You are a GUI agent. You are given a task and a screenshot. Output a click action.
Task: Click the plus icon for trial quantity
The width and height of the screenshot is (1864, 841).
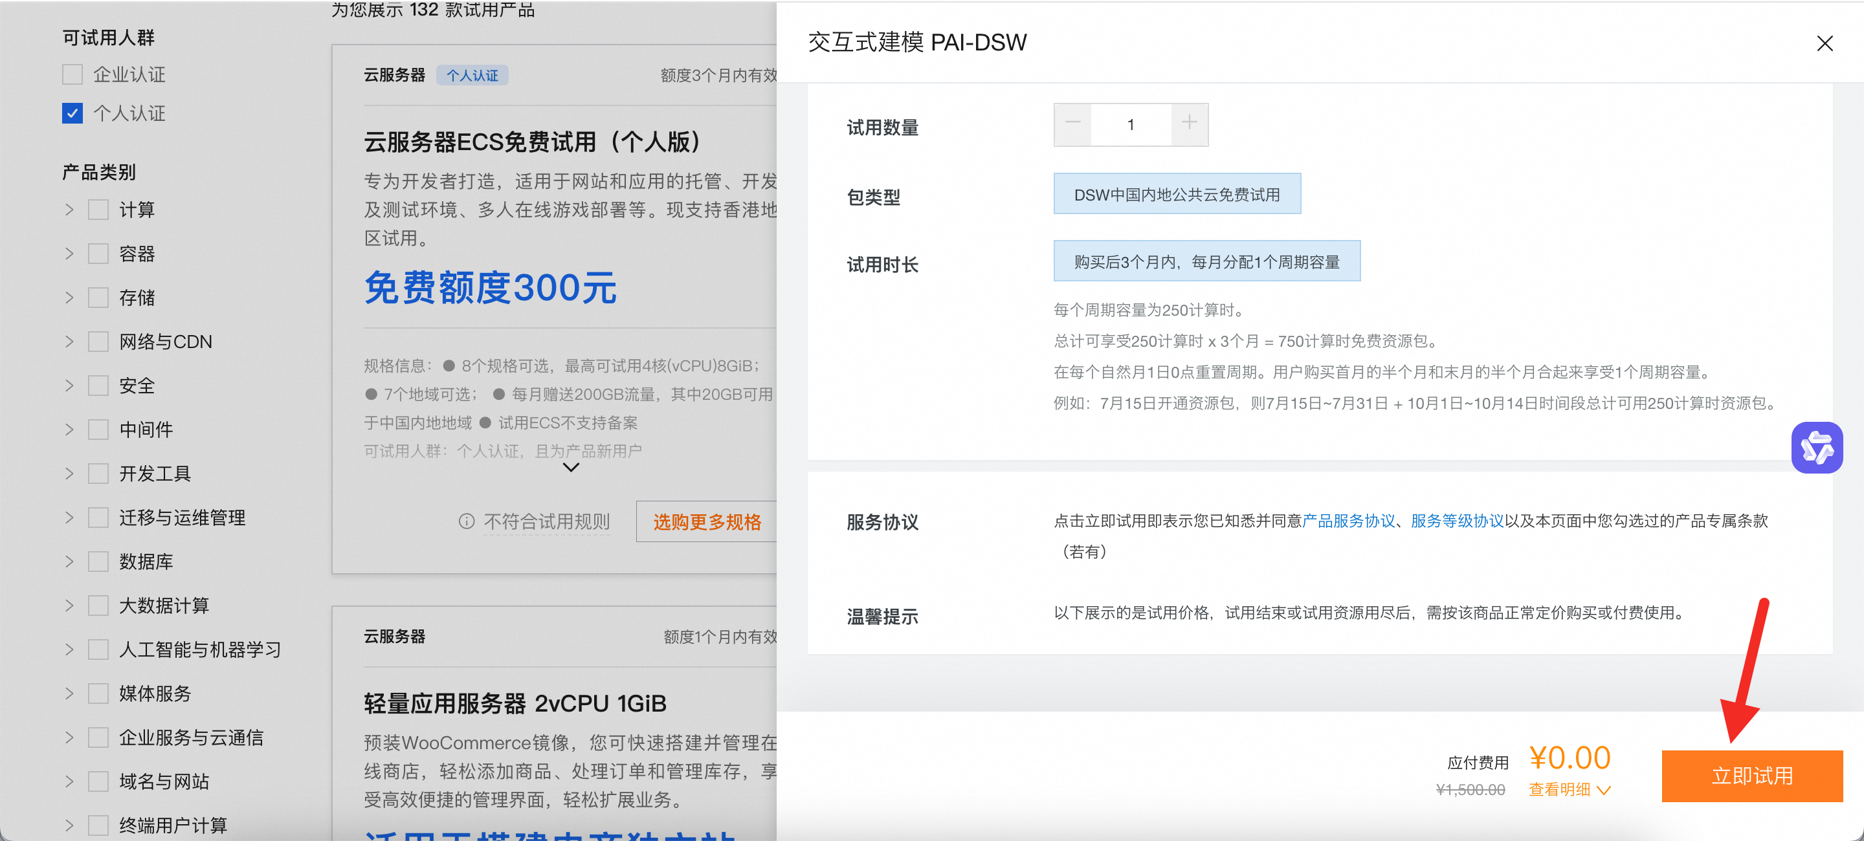pos(1189,124)
